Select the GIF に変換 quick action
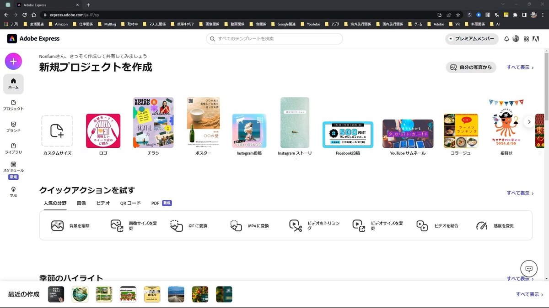 (x=189, y=225)
